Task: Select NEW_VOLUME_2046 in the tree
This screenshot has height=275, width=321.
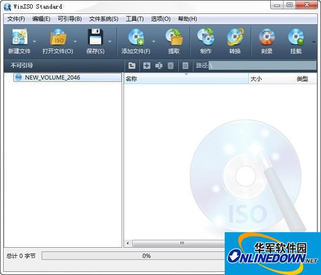Action: click(x=52, y=78)
